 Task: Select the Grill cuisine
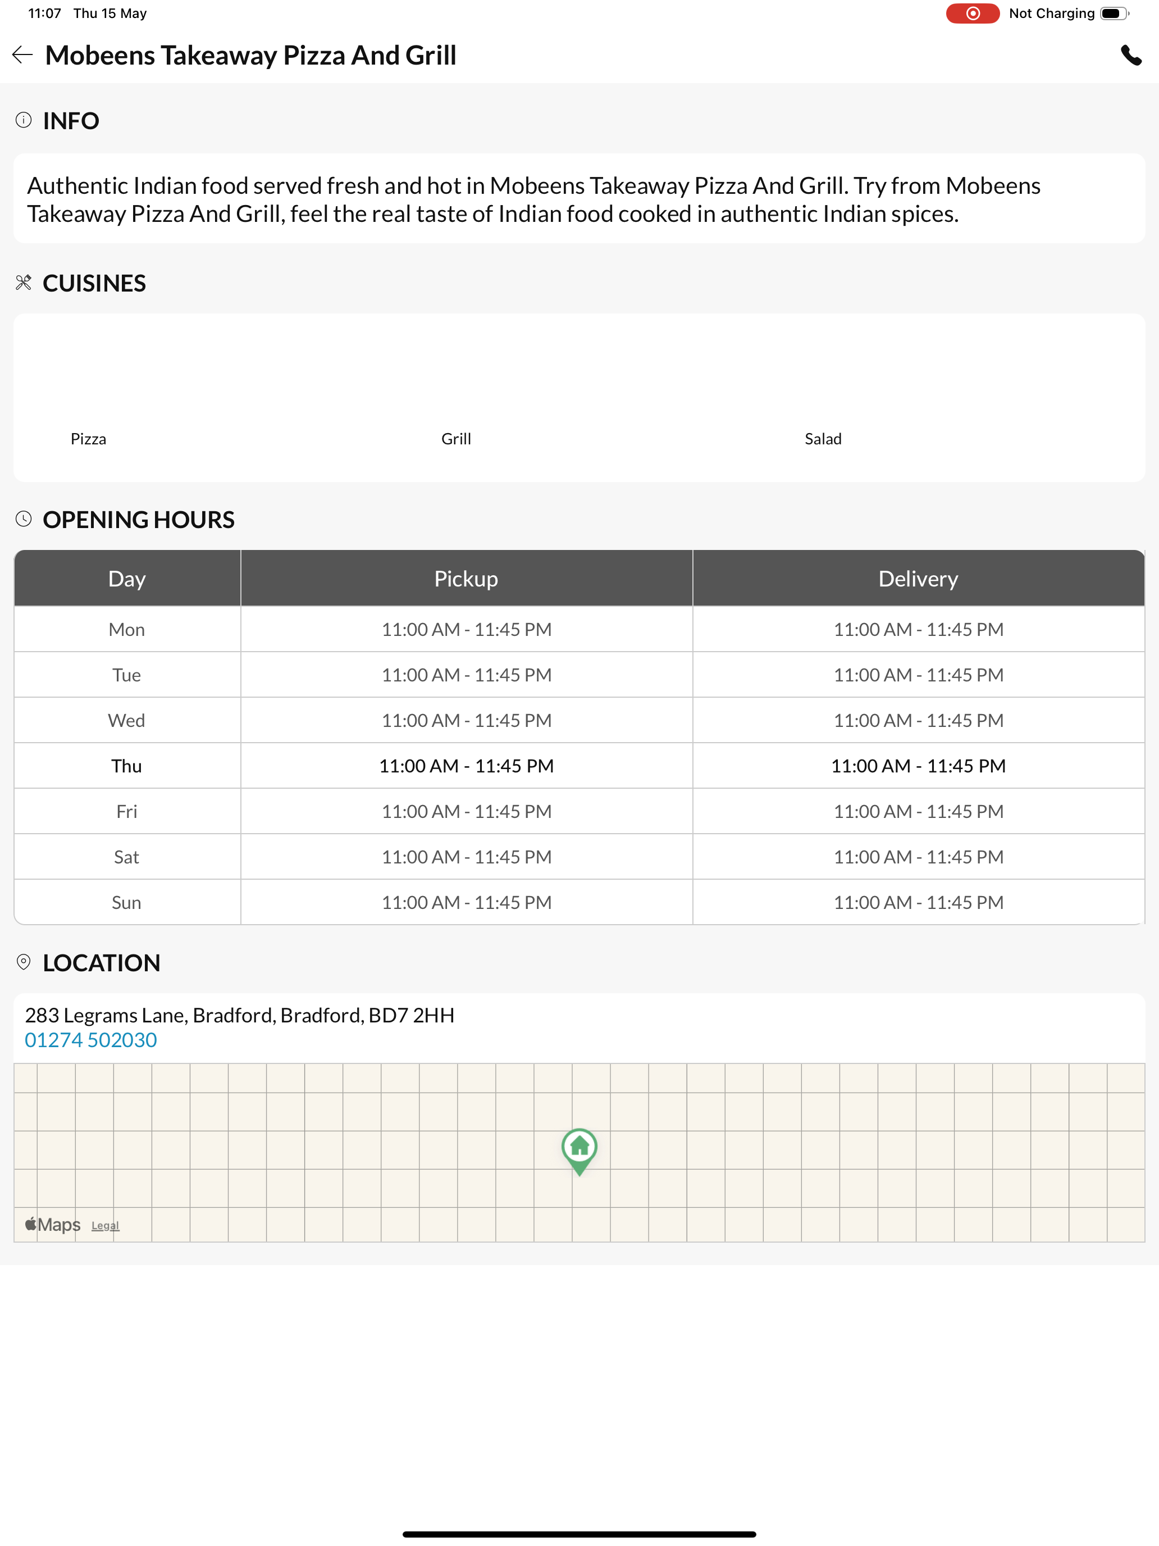click(x=456, y=439)
